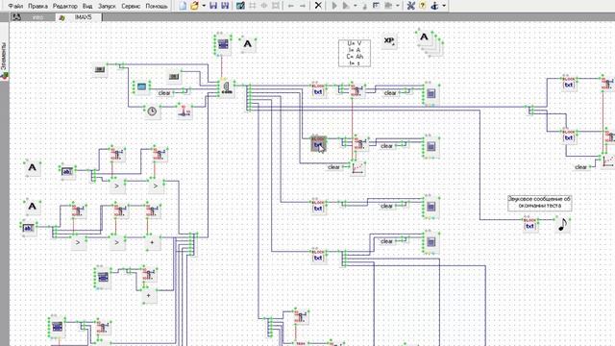The height and width of the screenshot is (346, 615).
Task: Select the lowest plus math element
Action: click(x=149, y=295)
